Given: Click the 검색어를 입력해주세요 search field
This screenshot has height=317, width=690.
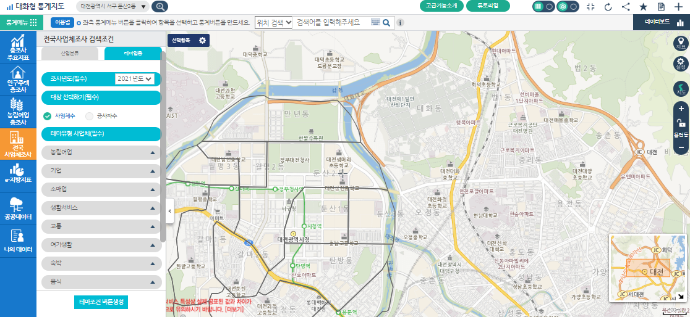Looking at the screenshot, I should (331, 22).
